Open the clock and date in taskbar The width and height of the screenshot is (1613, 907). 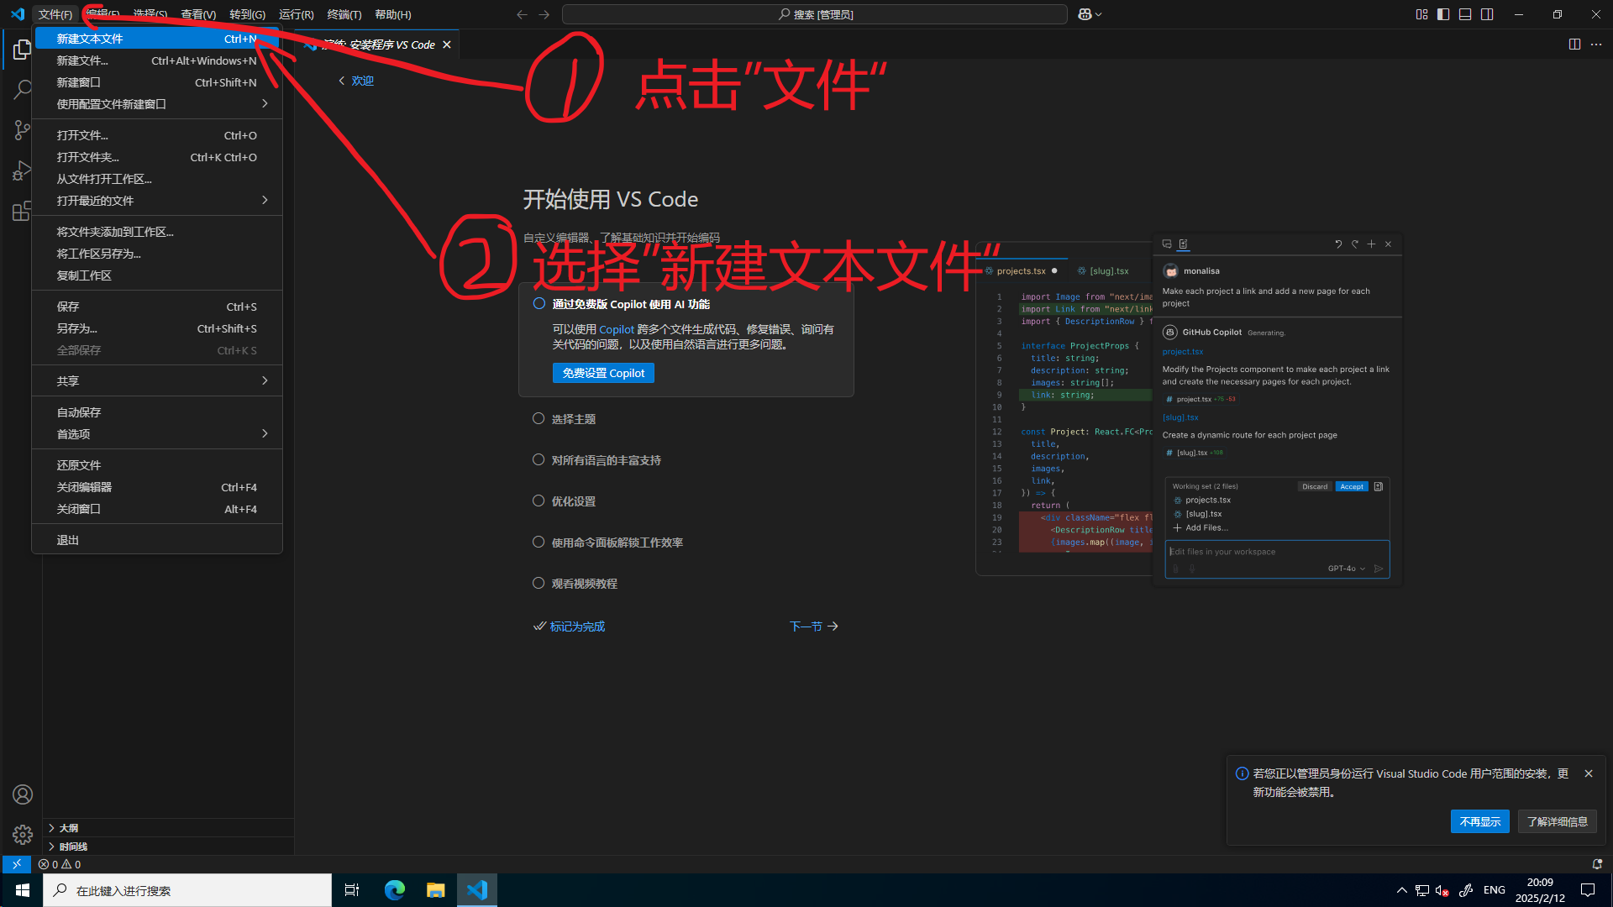tap(1540, 890)
